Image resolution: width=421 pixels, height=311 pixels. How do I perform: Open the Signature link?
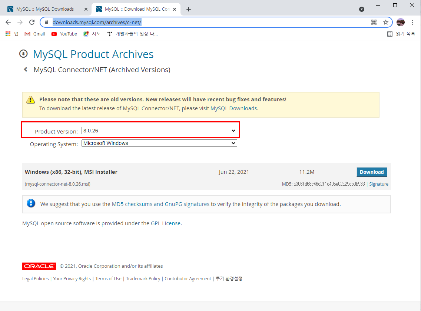(x=379, y=184)
